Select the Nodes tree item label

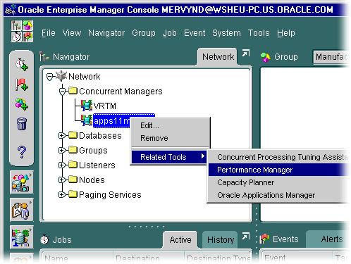92,180
